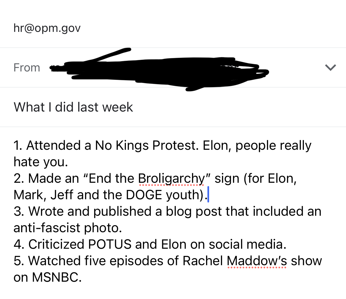The image size is (346, 299).
Task: Tap the misspelled word "Broligarchy"
Action: (x=171, y=178)
